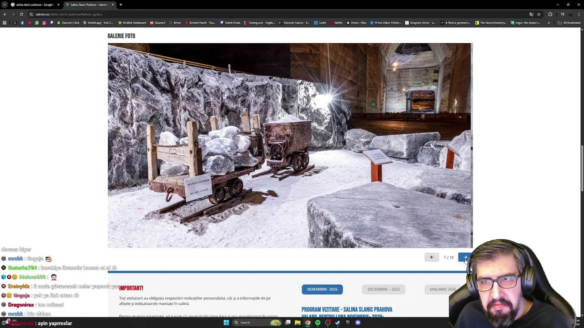Open the tab search dropdown arrow
The height and width of the screenshot is (328, 584).
(x=5, y=5)
